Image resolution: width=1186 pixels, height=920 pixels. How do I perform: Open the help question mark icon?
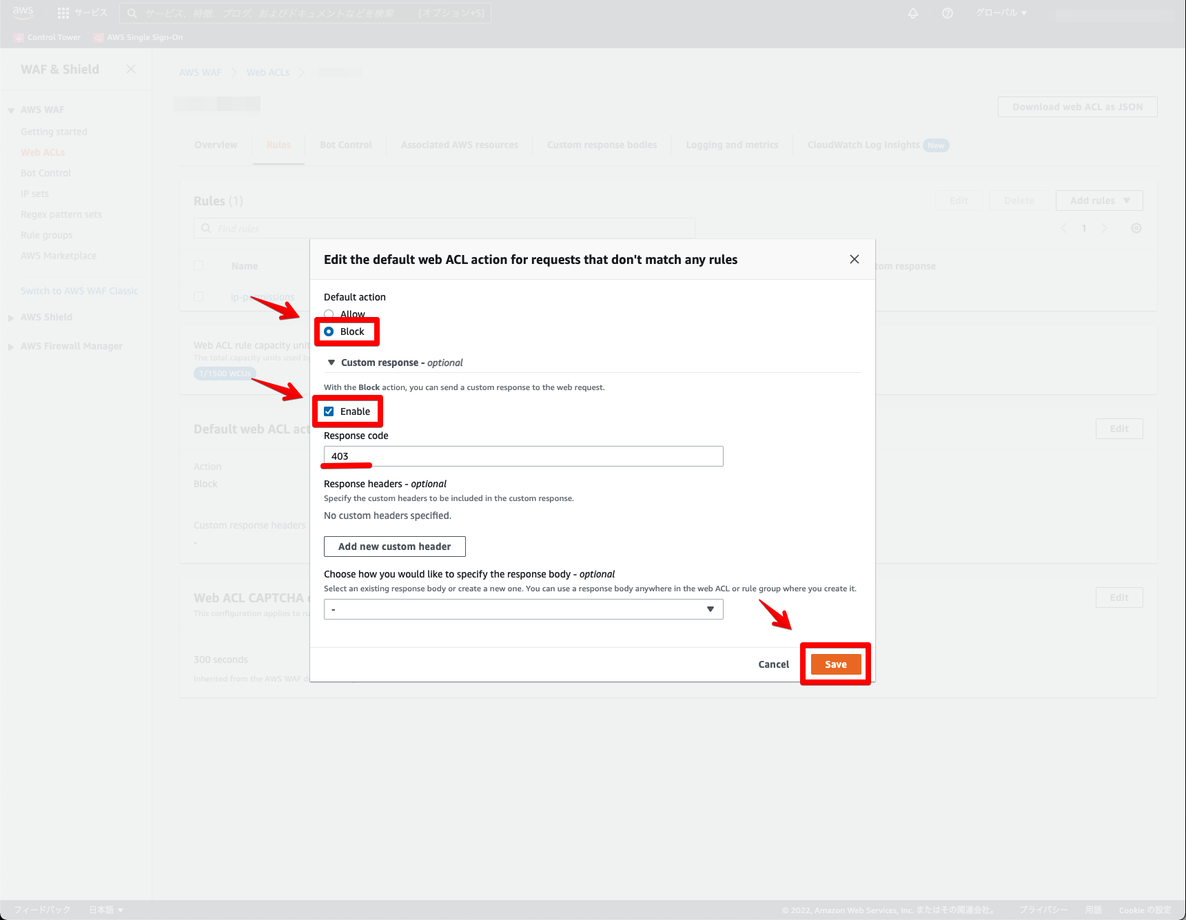pyautogui.click(x=948, y=13)
